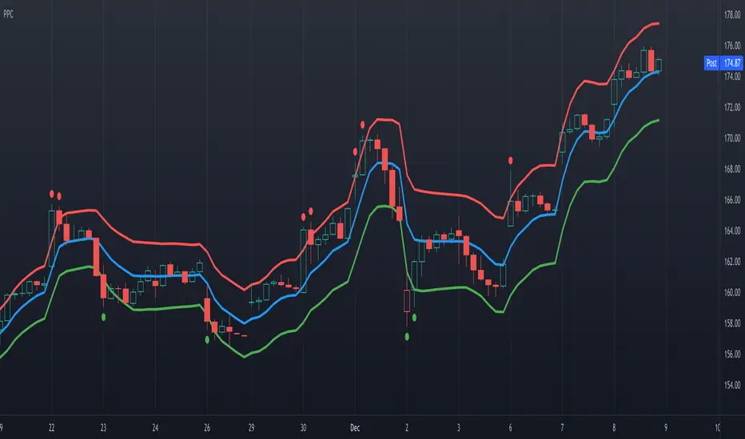Click the 24 date label on time axis
Image resolution: width=745 pixels, height=439 pixels.
tap(155, 428)
